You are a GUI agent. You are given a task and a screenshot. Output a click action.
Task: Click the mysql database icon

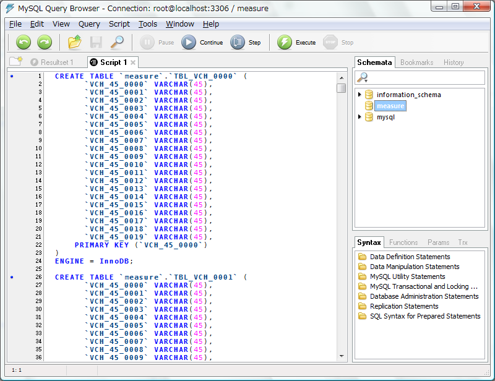point(369,117)
